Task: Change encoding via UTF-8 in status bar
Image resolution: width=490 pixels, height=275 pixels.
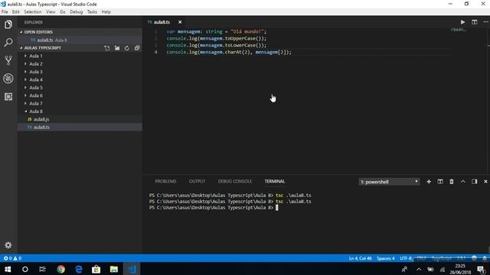Action: click(406, 258)
